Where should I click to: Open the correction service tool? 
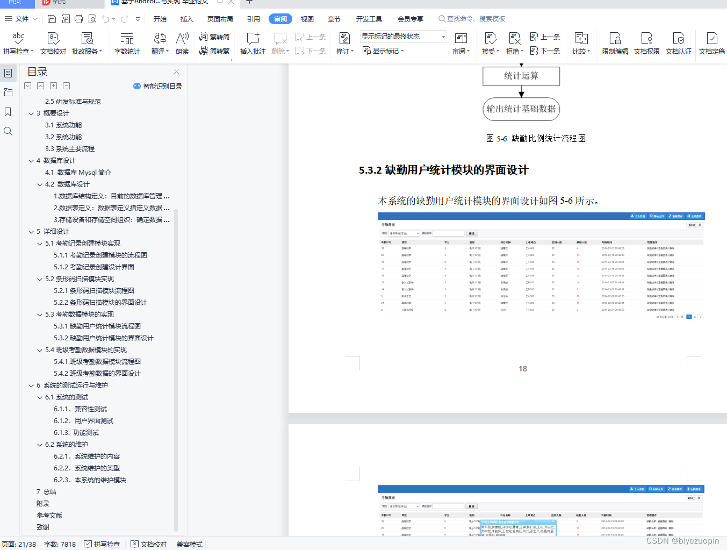(x=87, y=44)
